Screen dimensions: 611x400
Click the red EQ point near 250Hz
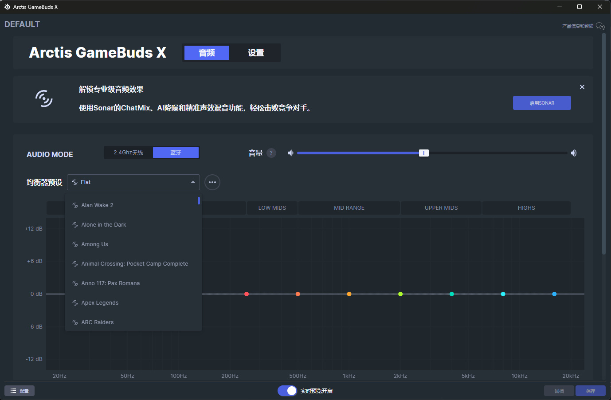(x=247, y=294)
